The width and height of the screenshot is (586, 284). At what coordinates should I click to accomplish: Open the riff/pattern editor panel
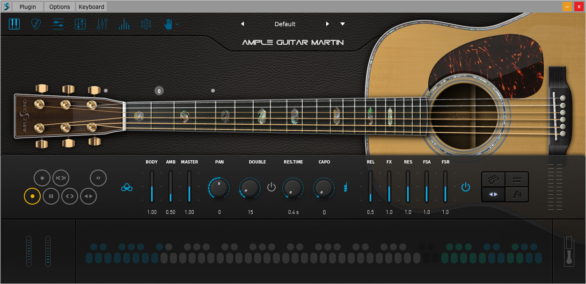coord(80,24)
